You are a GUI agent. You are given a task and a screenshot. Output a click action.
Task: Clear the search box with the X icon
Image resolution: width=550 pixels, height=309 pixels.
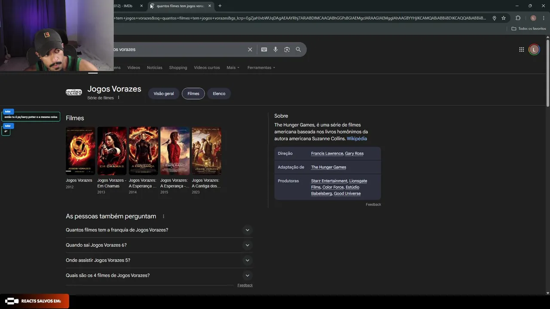[x=250, y=49]
